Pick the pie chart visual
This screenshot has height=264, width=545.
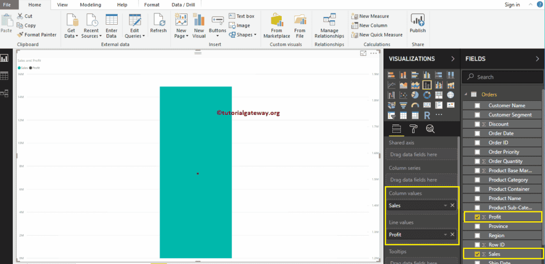415,95
